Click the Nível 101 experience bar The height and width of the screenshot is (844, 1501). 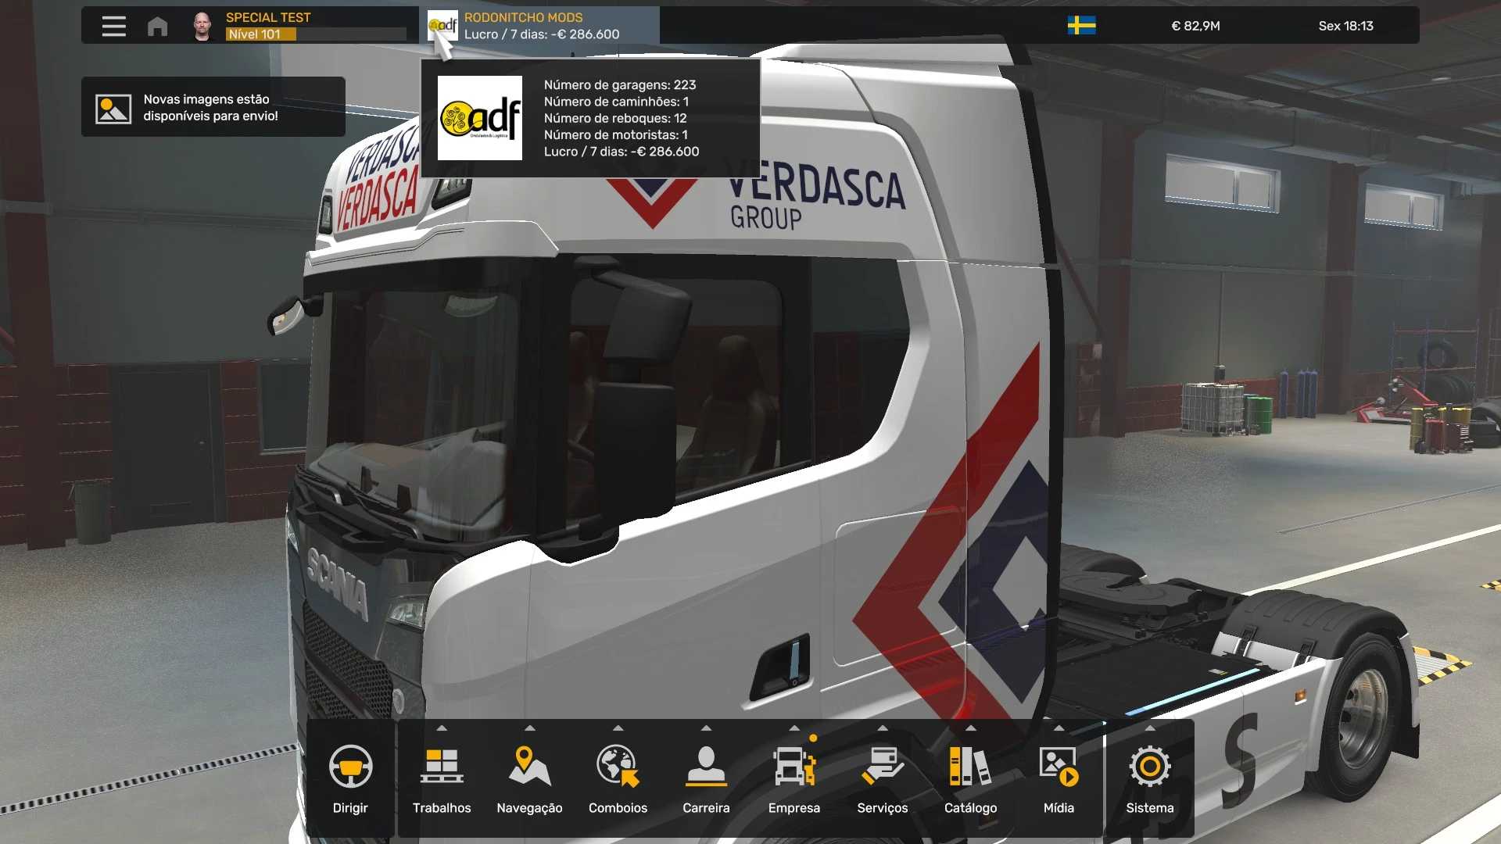pos(316,34)
